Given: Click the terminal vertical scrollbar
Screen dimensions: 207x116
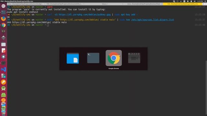Looking at the screenshot, I should (x=206, y=87).
